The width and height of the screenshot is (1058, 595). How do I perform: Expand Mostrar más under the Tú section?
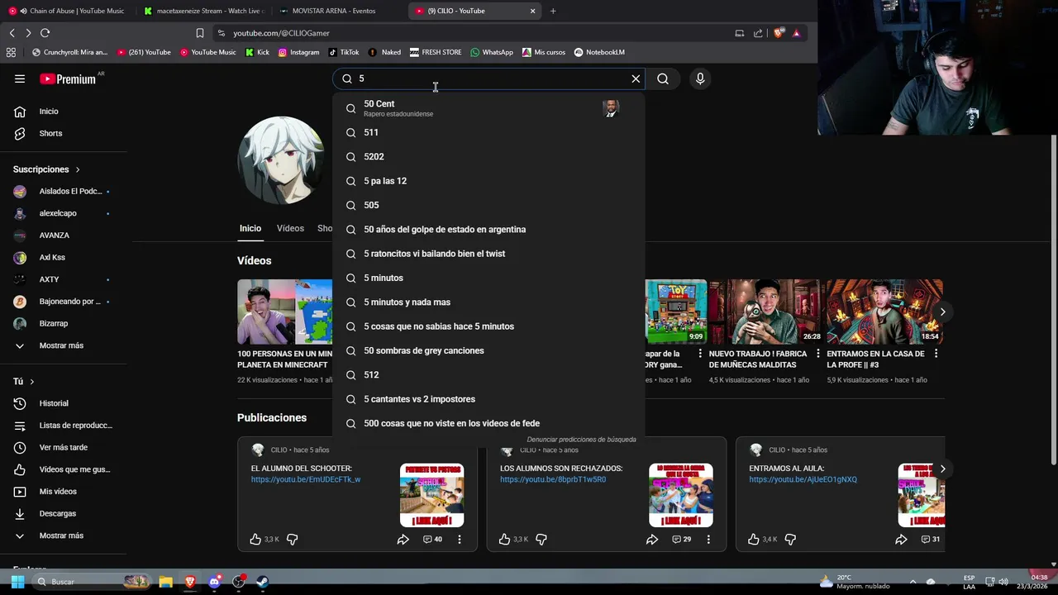pos(63,535)
